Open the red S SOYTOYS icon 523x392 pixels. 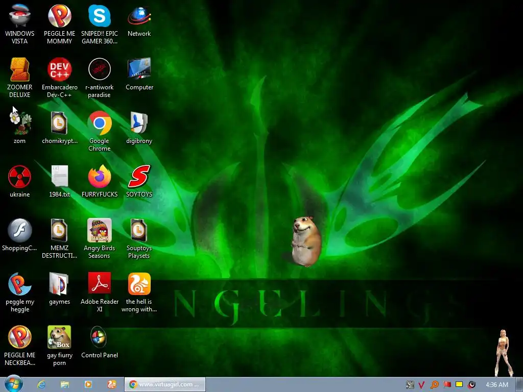pos(139,181)
